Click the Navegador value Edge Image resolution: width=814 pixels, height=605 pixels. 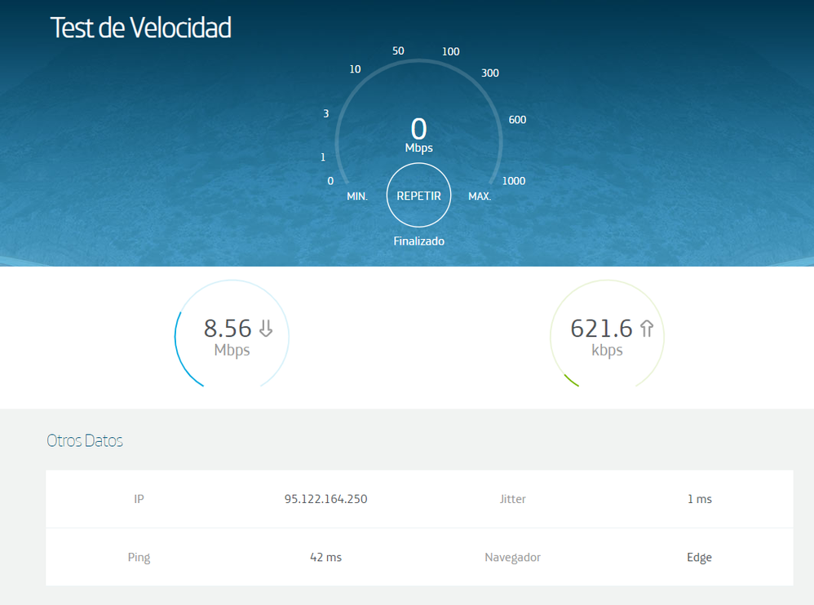click(x=699, y=557)
